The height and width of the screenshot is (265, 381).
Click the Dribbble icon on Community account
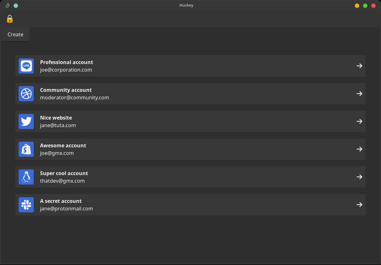coord(26,94)
